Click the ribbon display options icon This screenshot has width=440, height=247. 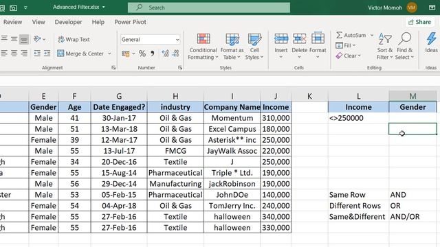click(432, 8)
